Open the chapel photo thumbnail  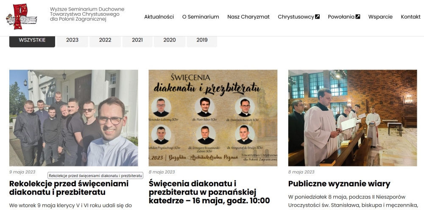click(x=353, y=118)
